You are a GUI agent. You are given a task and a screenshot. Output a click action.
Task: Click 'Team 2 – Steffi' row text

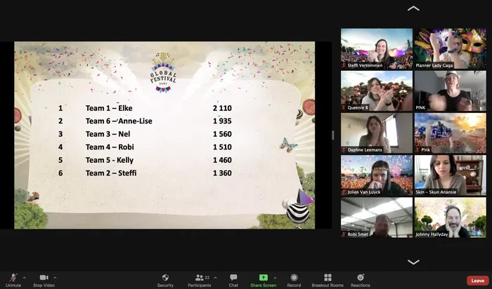click(111, 173)
